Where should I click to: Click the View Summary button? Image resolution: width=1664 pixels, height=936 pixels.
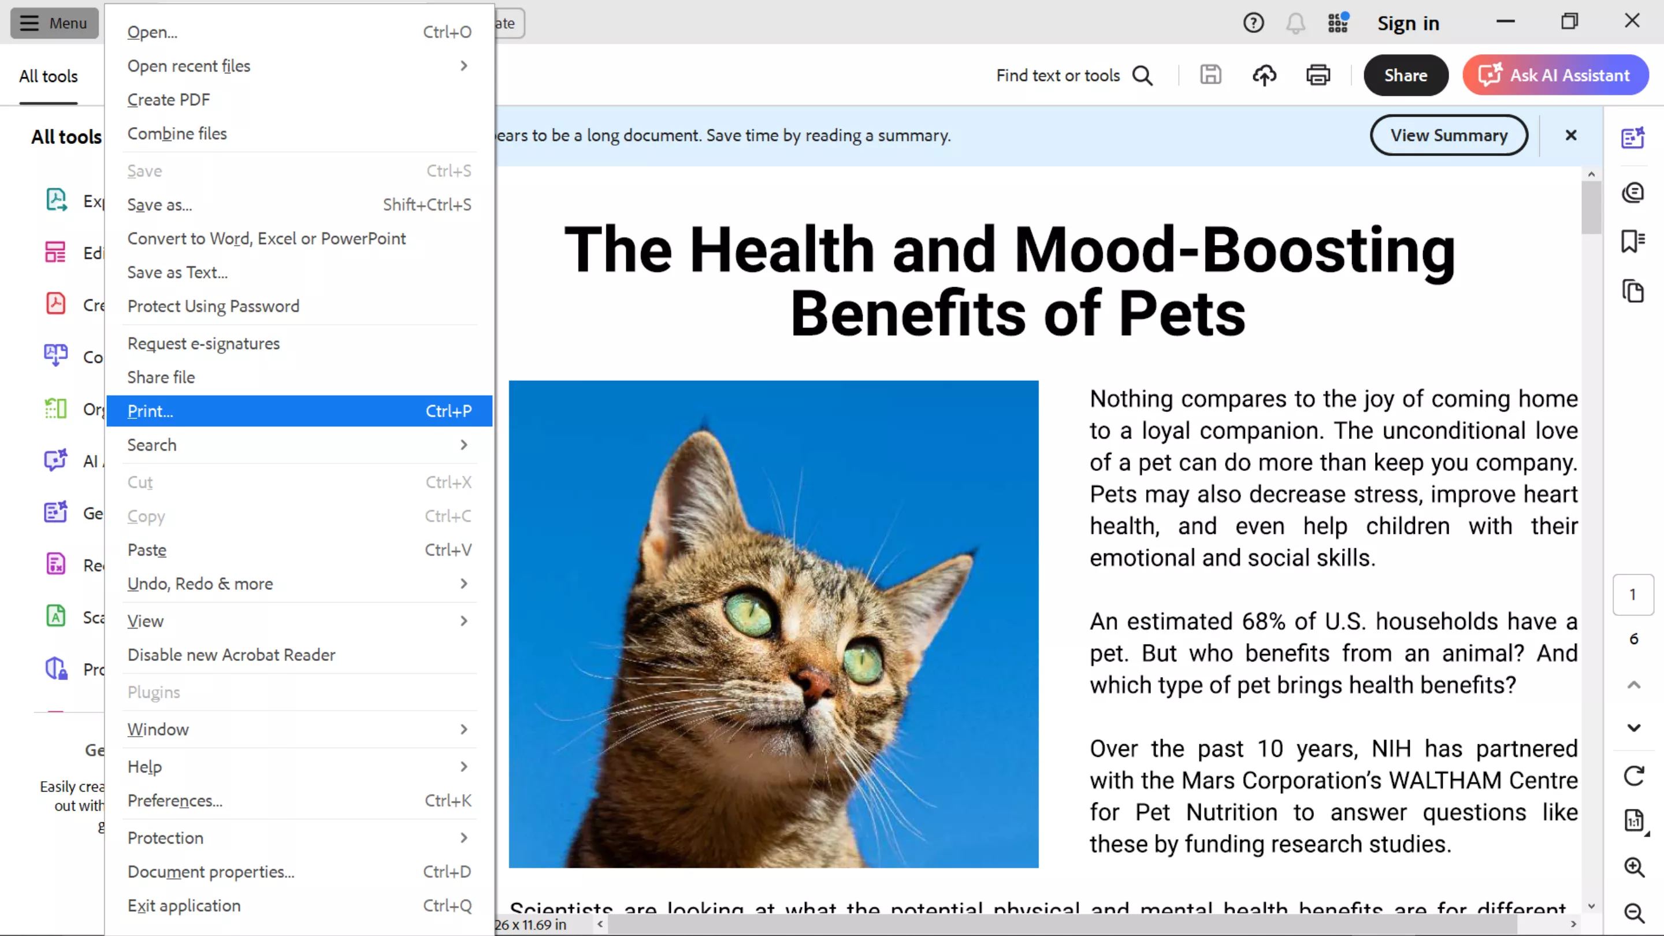pyautogui.click(x=1448, y=135)
